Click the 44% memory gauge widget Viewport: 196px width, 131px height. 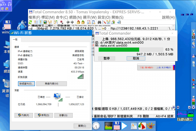pyautogui.click(x=191, y=114)
